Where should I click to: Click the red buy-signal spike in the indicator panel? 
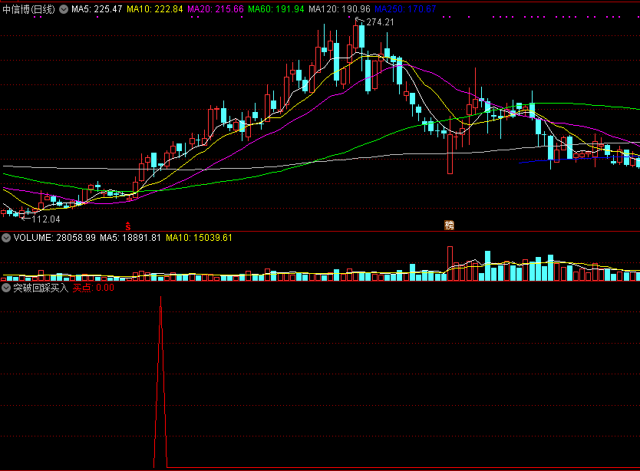pyautogui.click(x=160, y=381)
